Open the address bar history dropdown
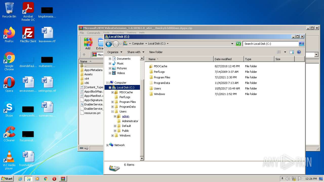 tap(232, 44)
